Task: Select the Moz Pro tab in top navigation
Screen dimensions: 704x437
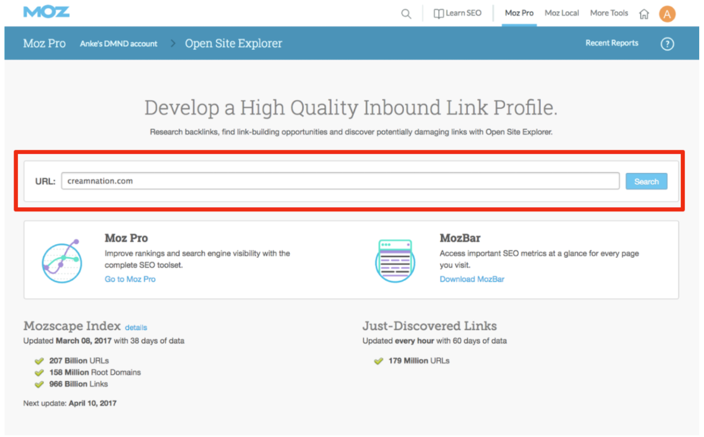Action: (x=519, y=13)
